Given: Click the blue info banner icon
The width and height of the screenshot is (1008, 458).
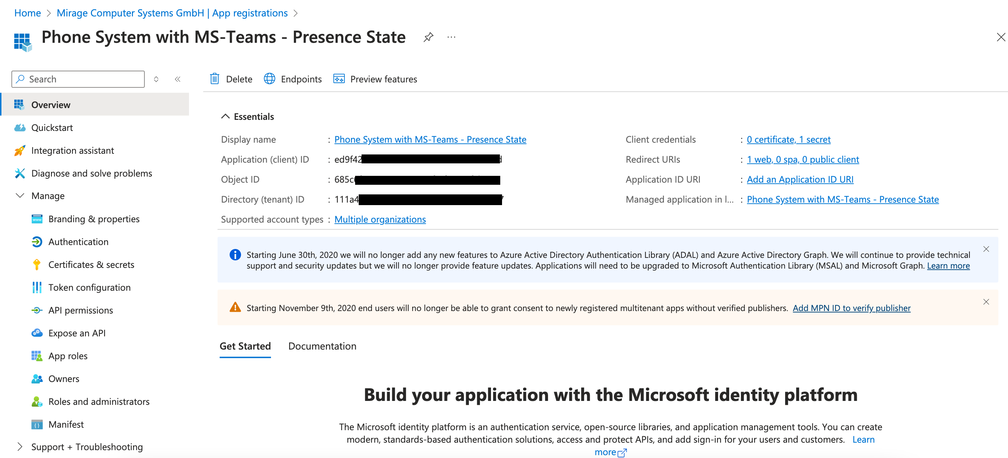Looking at the screenshot, I should pyautogui.click(x=235, y=255).
